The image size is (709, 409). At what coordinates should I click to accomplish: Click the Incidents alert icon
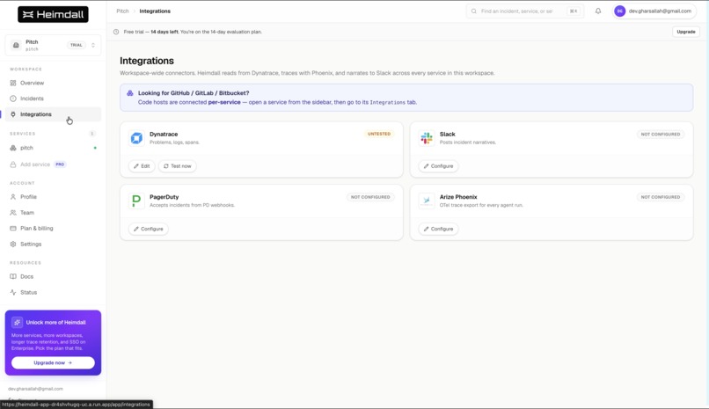13,99
